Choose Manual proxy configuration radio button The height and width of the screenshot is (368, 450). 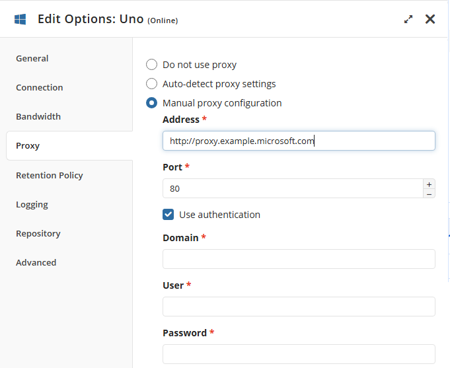pos(152,103)
